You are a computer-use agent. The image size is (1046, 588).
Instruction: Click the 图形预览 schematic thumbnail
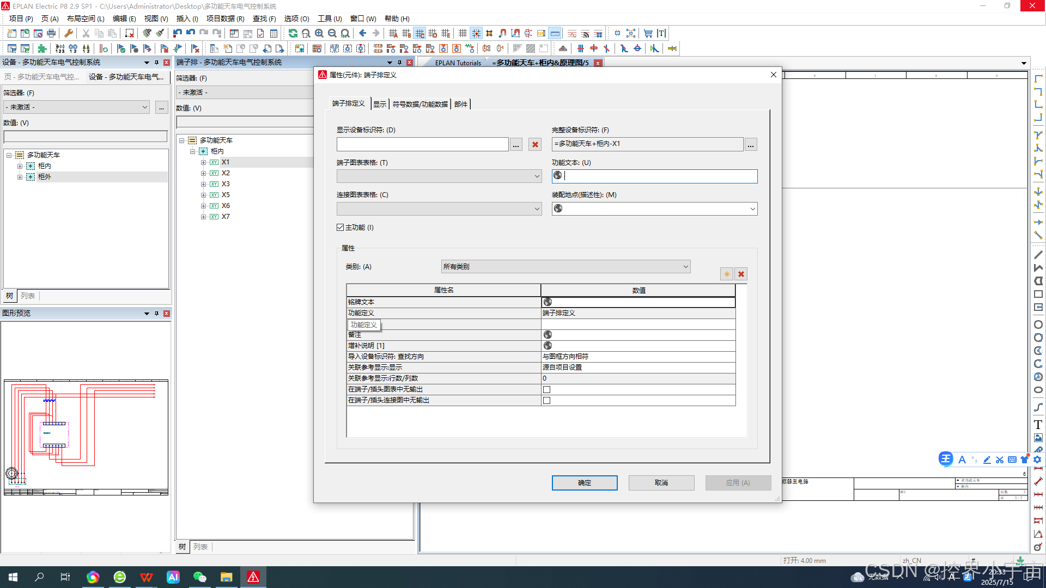tap(86, 438)
